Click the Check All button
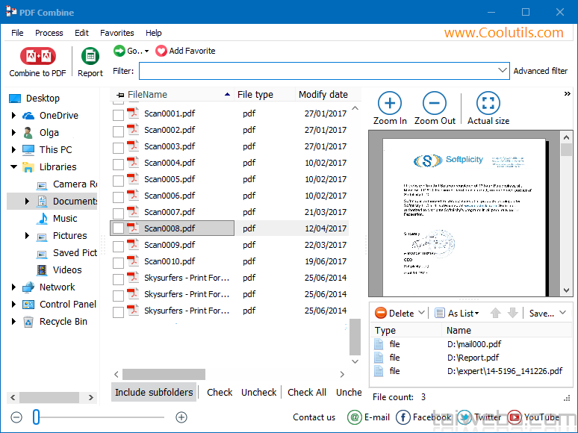This screenshot has width=578, height=433. [x=306, y=392]
